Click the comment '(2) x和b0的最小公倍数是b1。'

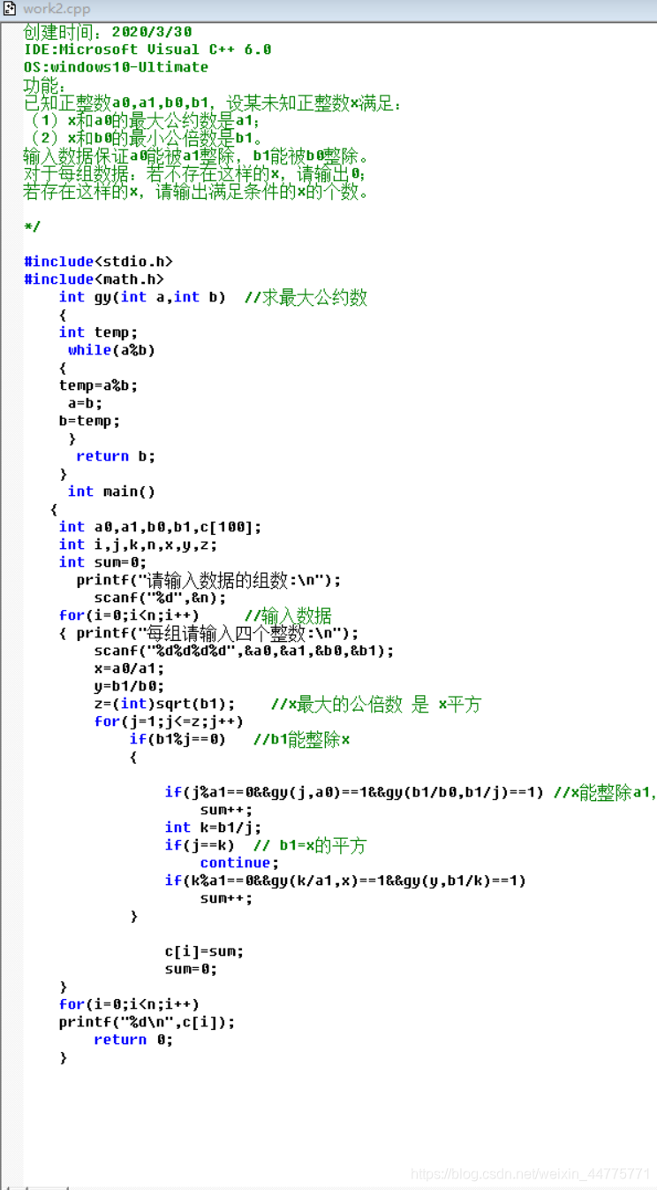click(146, 139)
